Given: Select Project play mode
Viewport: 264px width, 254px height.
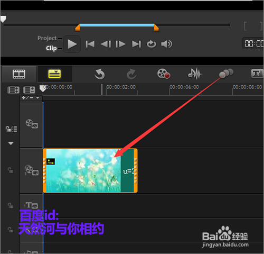Looking at the screenshot, I should [x=47, y=38].
